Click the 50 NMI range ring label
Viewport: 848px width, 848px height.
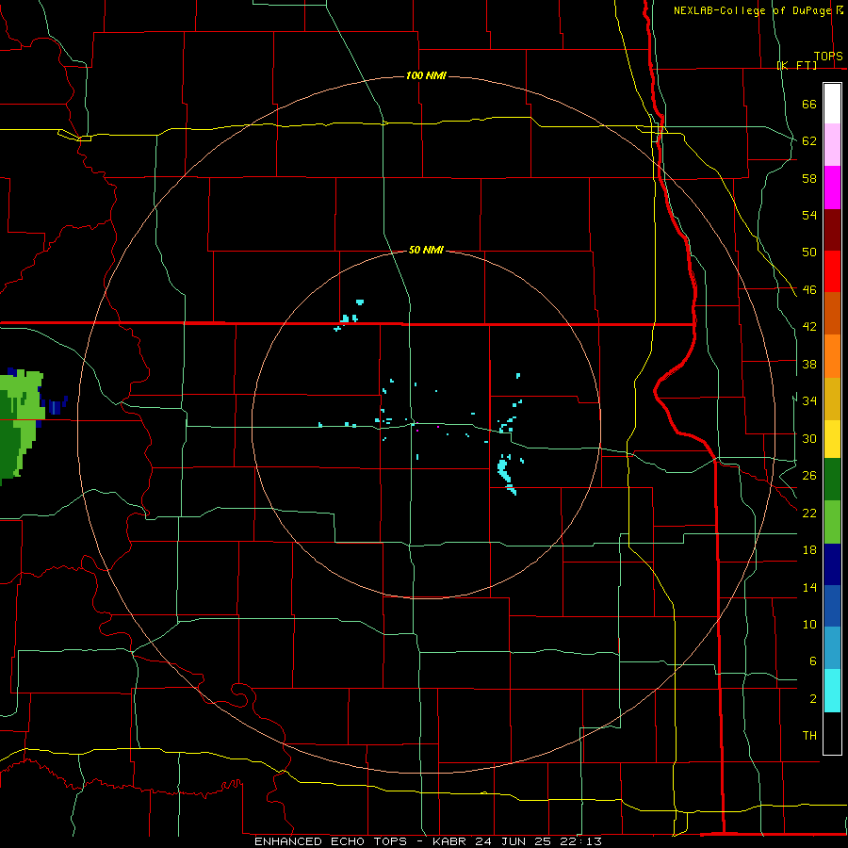tap(426, 250)
